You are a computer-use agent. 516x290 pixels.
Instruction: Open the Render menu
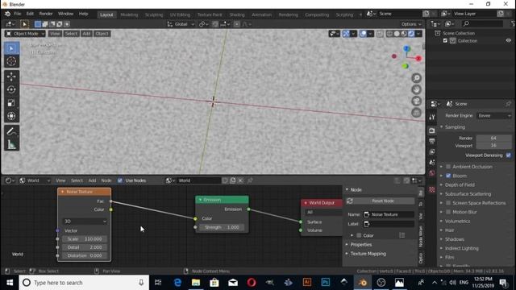(x=46, y=14)
